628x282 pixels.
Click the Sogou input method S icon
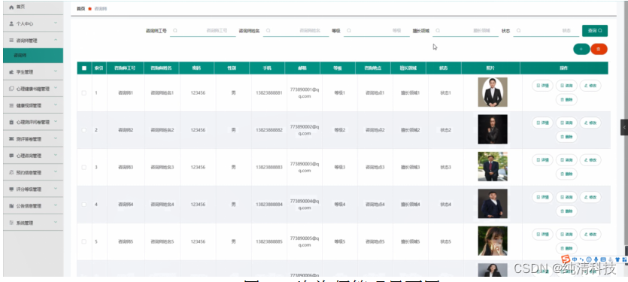click(566, 259)
